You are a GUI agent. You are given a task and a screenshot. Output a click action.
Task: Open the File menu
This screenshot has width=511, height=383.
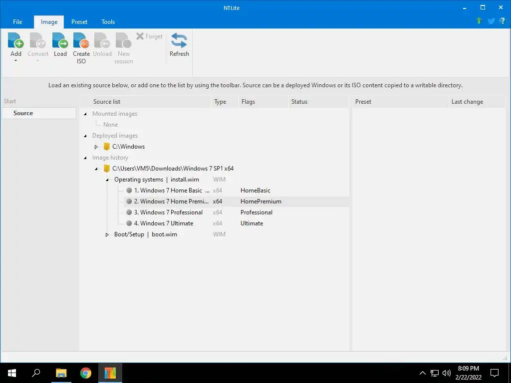(x=17, y=22)
